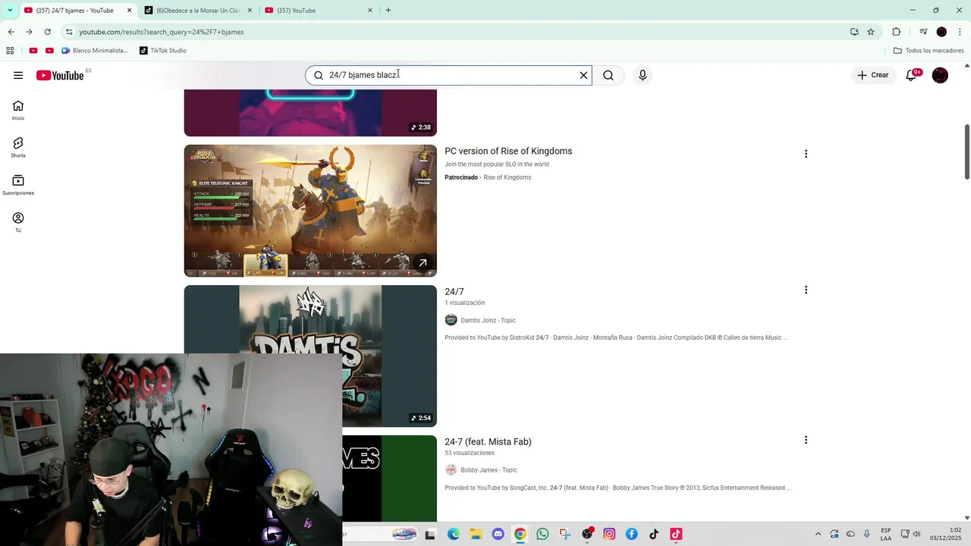Open the 24-7 (feat. Mista Fab) video
Screen dimensions: 971x546
(488, 441)
